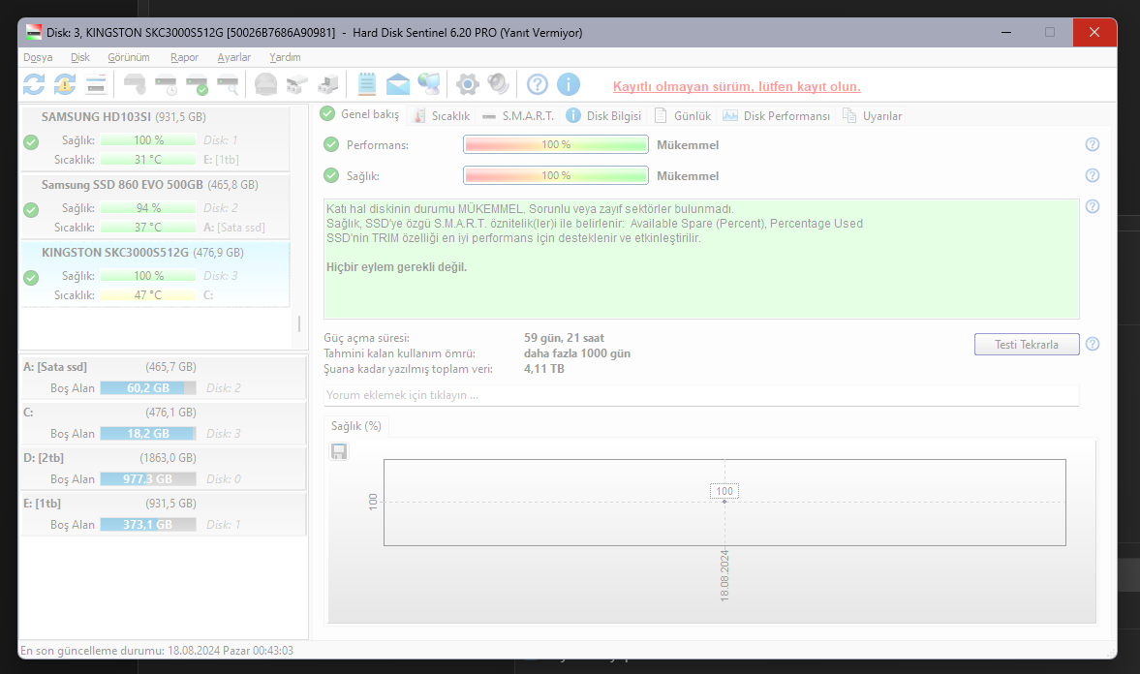Click the disk icon with green checkmark
Screen dimensions: 1140x674
pyautogui.click(x=197, y=85)
